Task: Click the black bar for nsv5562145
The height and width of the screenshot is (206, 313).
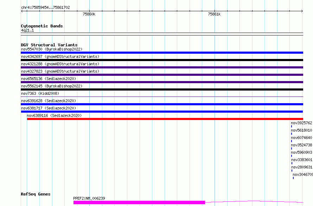Action: [x=162, y=89]
